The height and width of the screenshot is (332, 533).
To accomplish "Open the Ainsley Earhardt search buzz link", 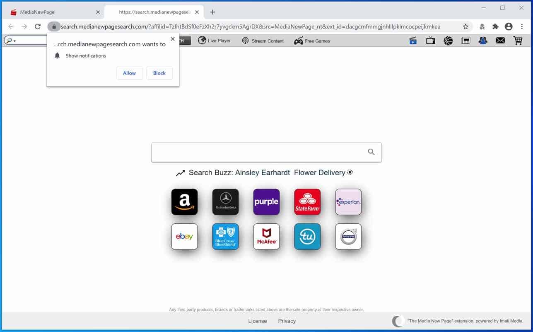I will pos(263,173).
